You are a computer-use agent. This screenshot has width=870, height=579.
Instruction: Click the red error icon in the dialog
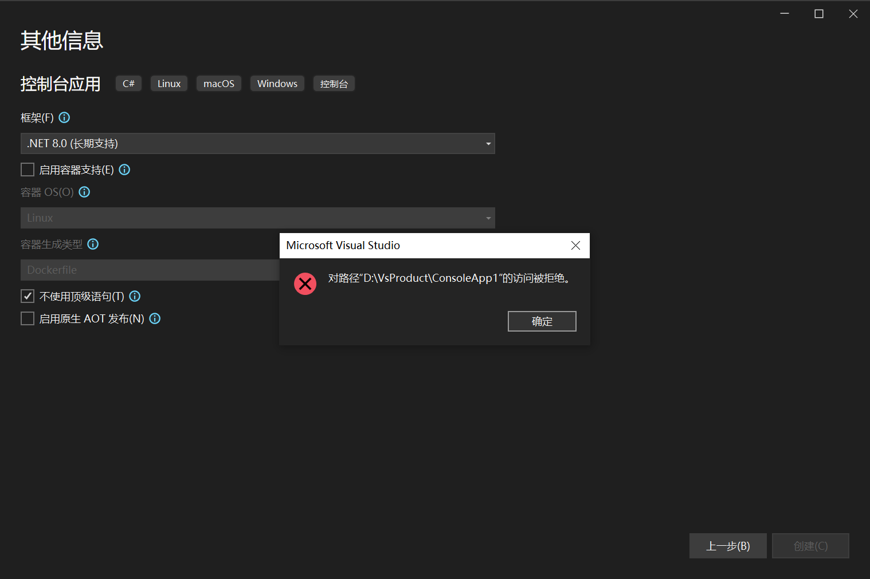[x=305, y=283]
